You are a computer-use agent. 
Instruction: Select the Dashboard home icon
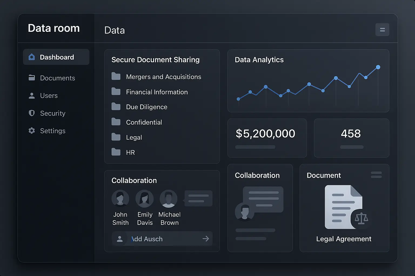32,57
